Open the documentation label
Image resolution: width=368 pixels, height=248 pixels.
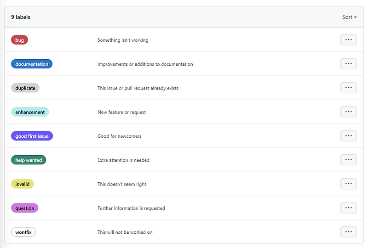[32, 64]
